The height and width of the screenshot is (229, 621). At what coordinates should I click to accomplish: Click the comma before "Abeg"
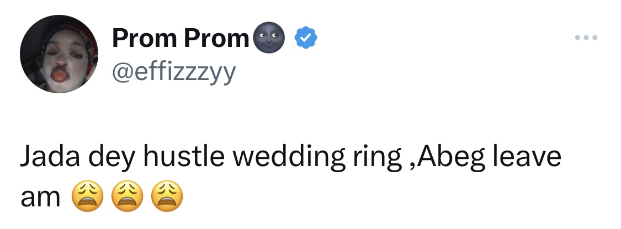tap(412, 164)
